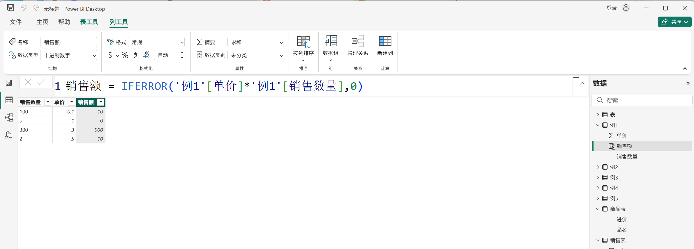Click inside the DAX formula editor
The height and width of the screenshot is (249, 694).
(313, 86)
